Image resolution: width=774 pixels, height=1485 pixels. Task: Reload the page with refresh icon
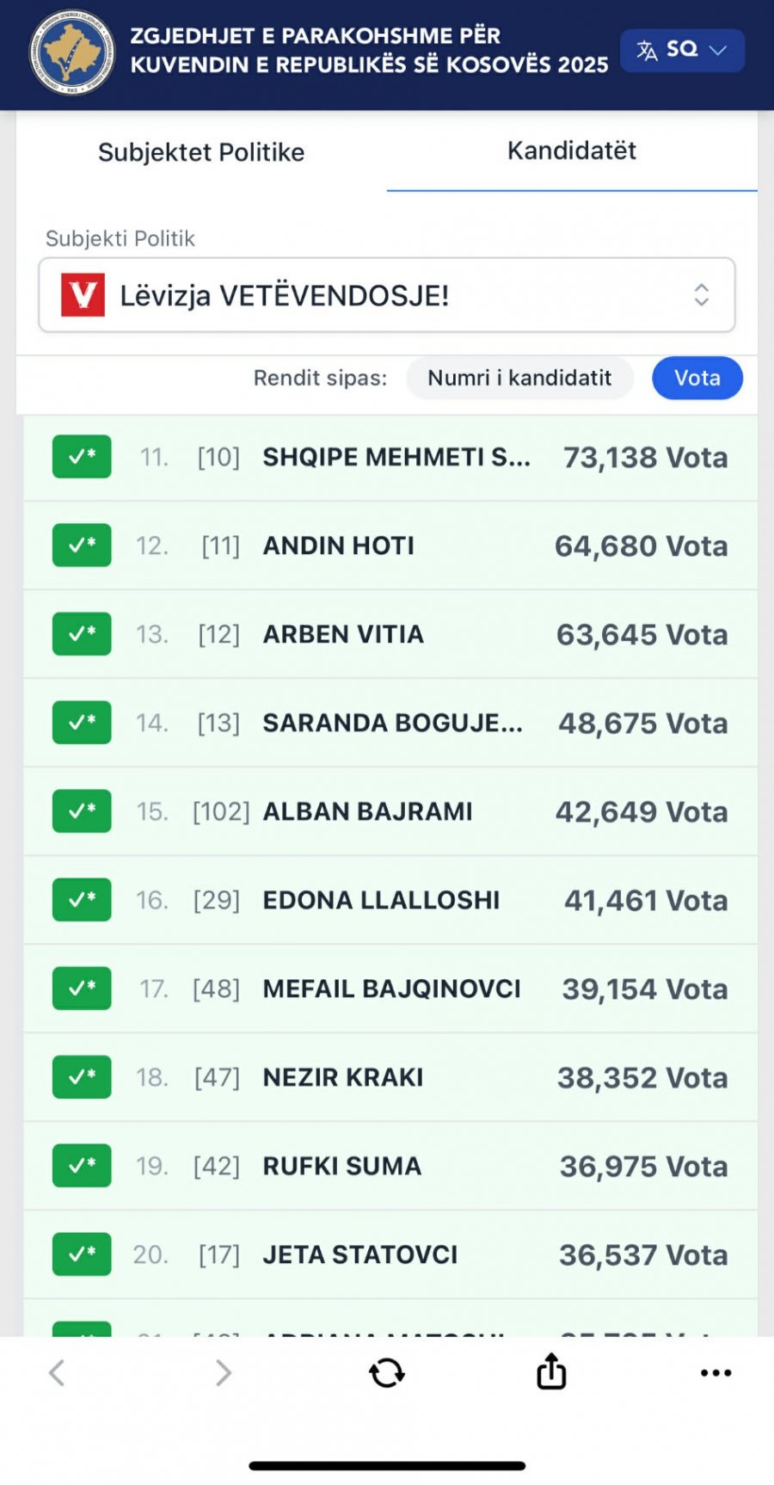click(x=387, y=1372)
